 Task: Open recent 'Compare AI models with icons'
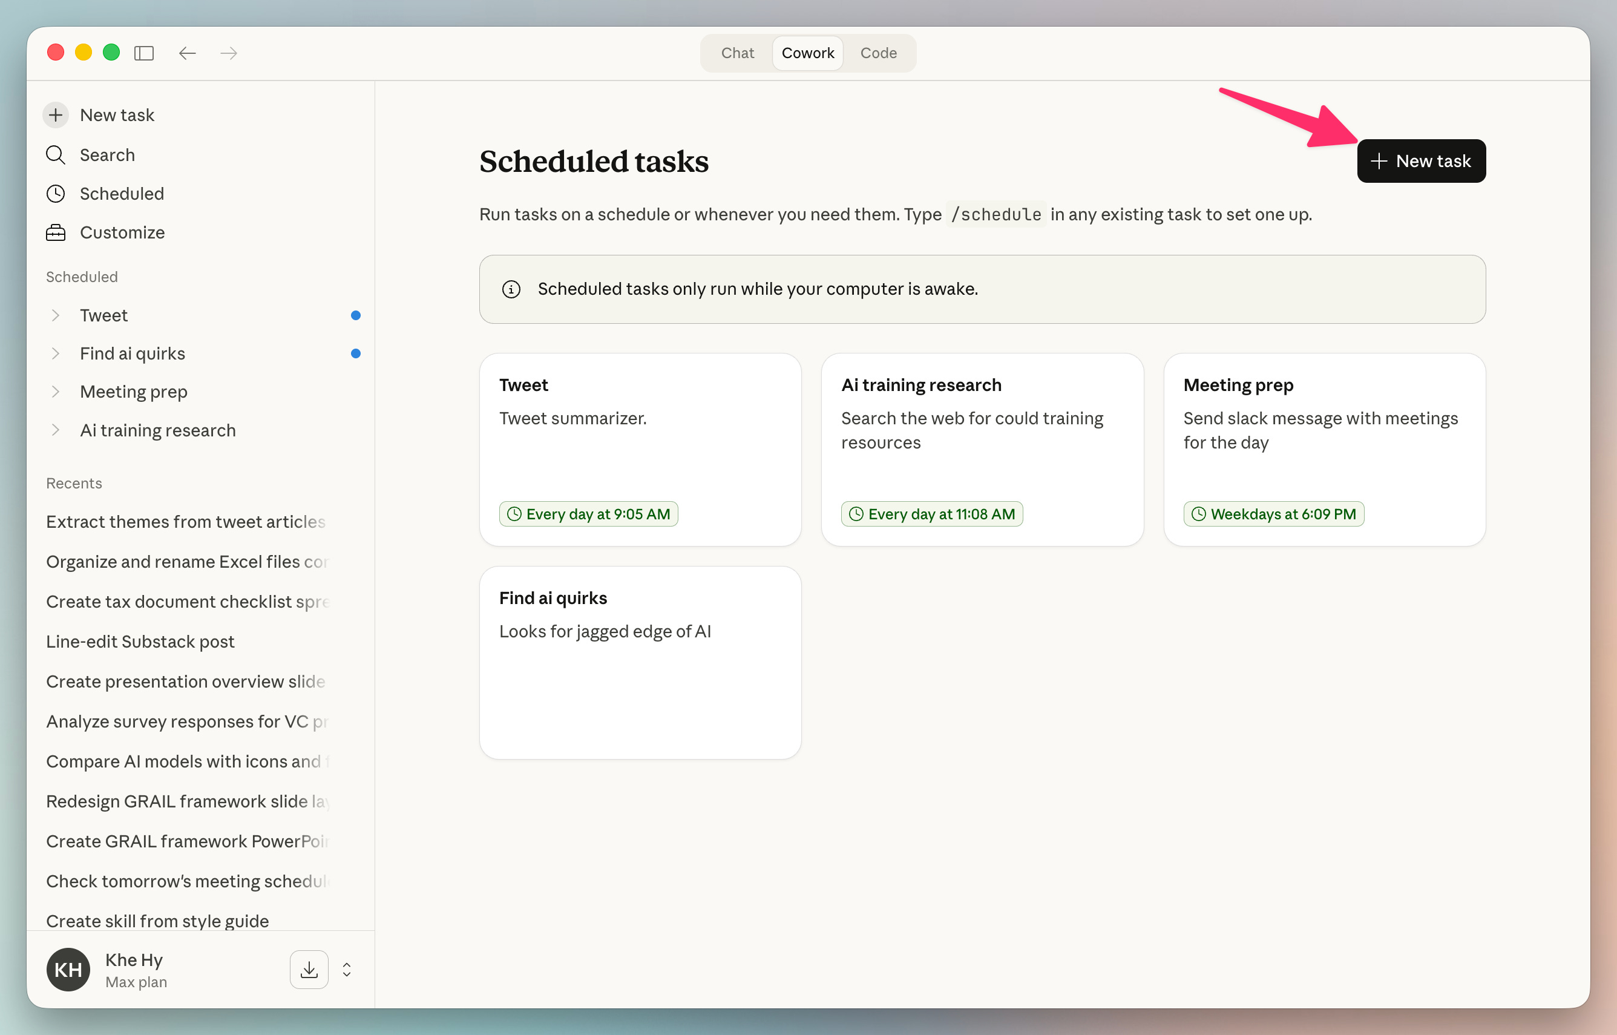[x=187, y=761]
